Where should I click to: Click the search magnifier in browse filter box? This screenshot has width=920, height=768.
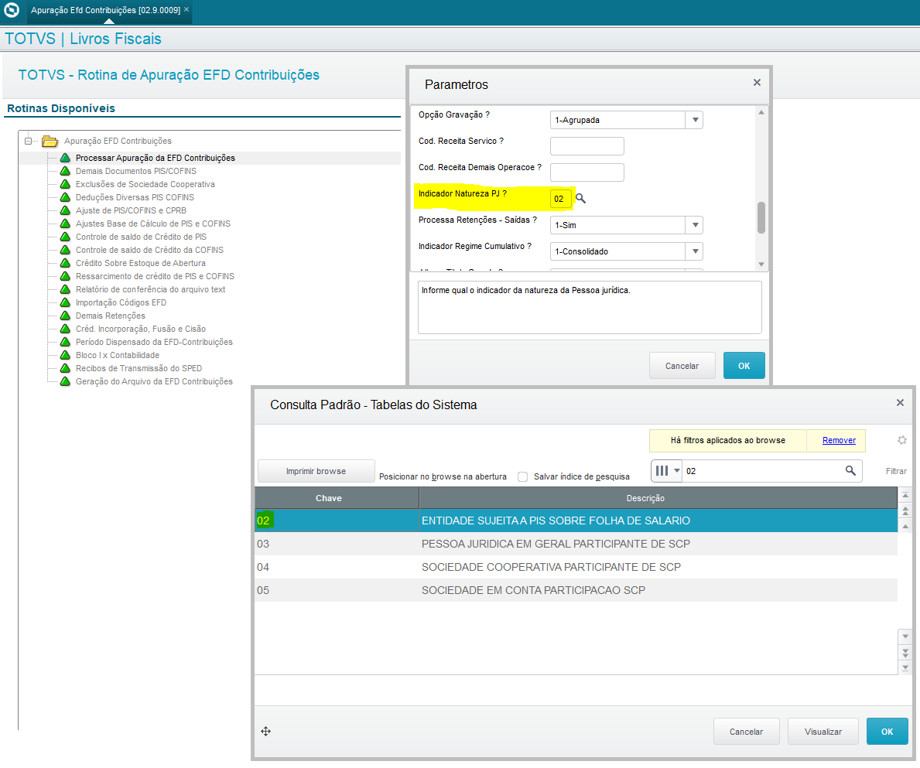tap(850, 470)
